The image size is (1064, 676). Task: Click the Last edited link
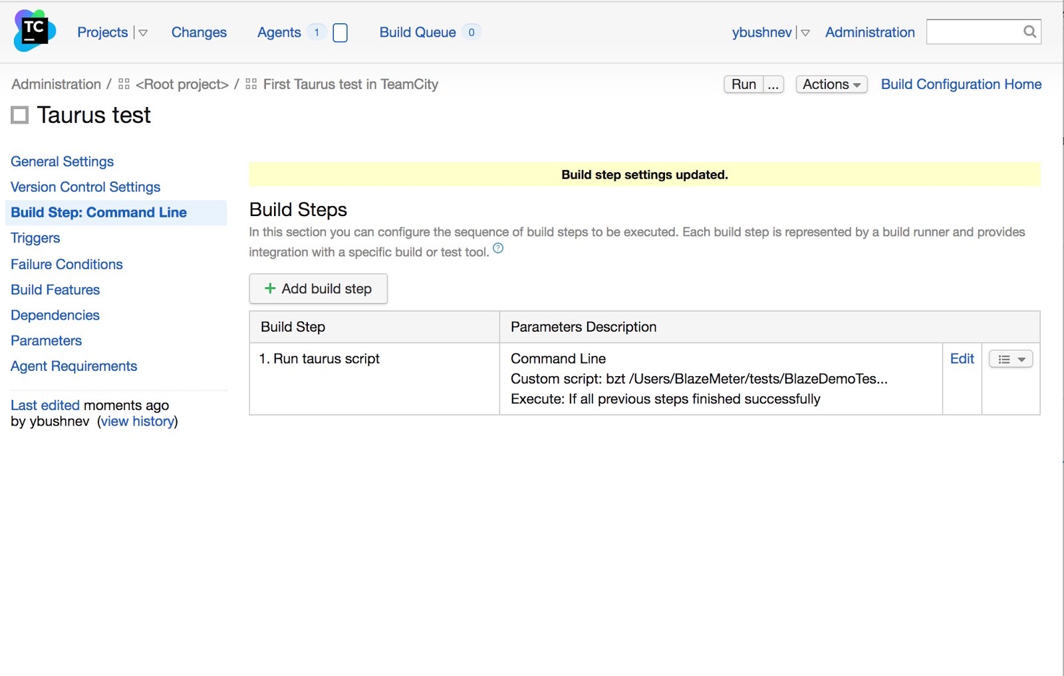pos(45,405)
